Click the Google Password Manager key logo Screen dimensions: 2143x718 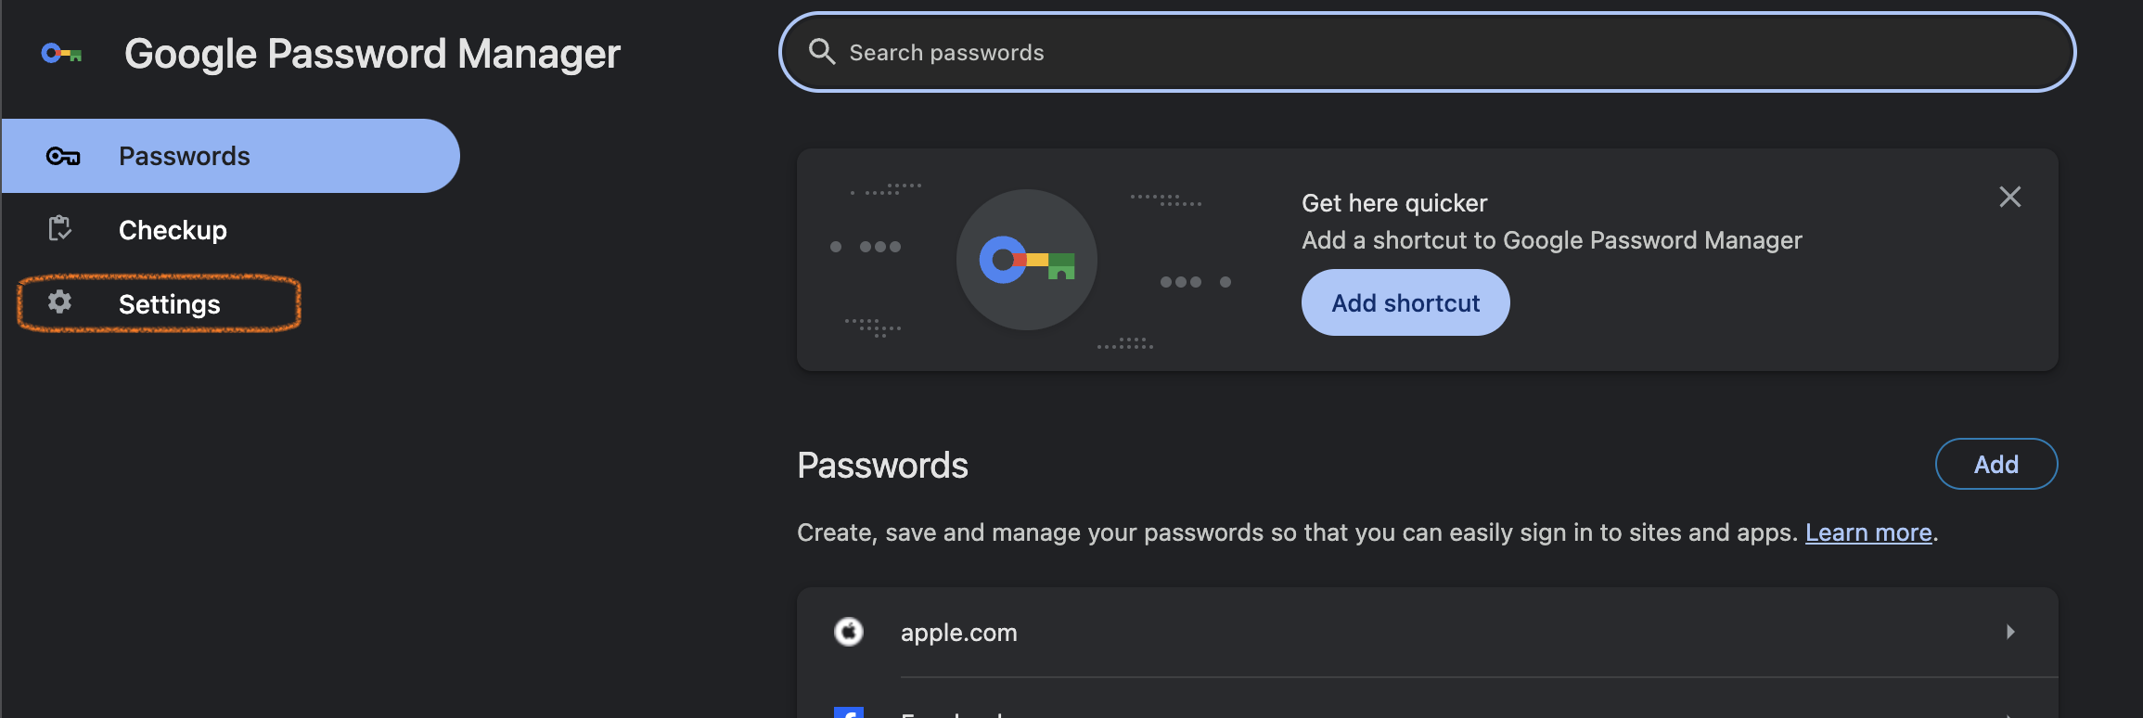(x=62, y=54)
